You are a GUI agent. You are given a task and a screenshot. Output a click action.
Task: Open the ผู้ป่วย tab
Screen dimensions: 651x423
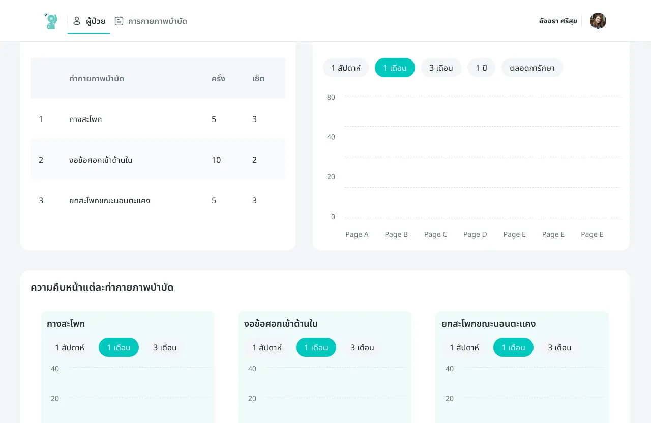pyautogui.click(x=96, y=21)
